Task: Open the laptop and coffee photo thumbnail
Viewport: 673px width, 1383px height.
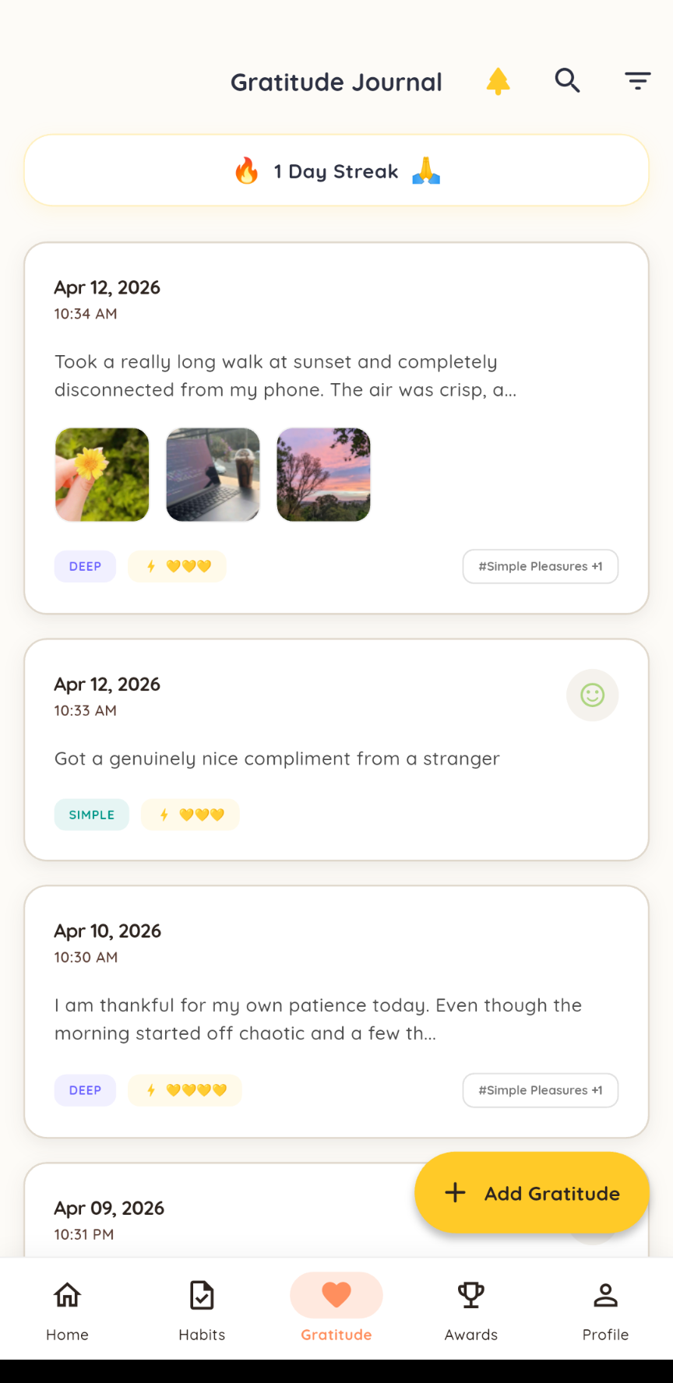Action: coord(213,474)
